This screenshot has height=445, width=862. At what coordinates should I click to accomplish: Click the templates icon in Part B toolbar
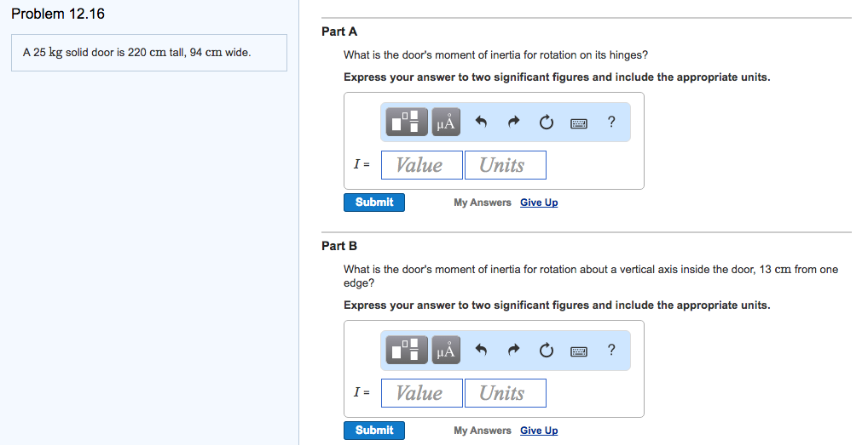[407, 351]
